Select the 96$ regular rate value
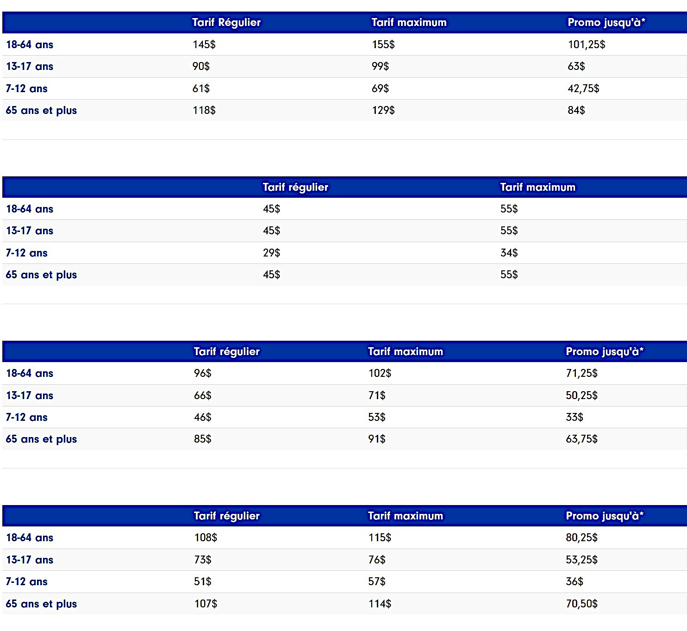 pos(203,373)
